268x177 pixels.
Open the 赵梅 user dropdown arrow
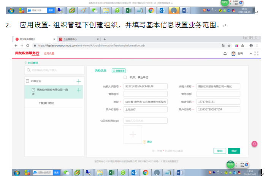251,54
